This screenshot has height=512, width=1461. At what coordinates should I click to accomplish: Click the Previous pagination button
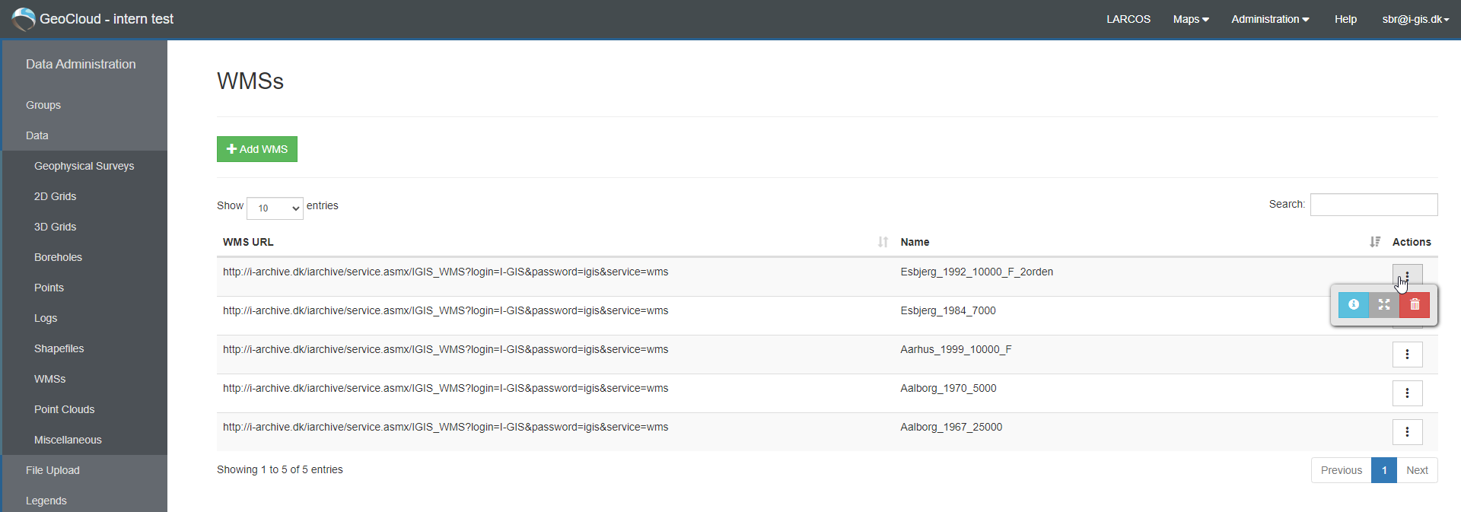click(x=1342, y=470)
